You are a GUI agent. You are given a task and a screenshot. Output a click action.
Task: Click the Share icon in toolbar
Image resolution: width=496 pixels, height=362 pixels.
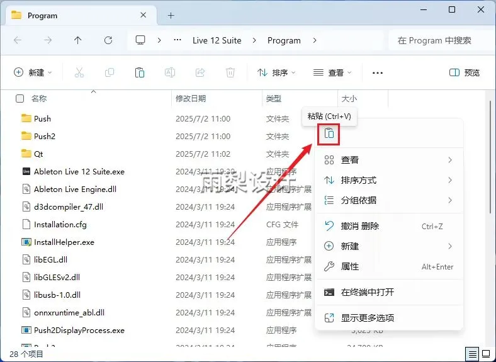[x=200, y=72]
